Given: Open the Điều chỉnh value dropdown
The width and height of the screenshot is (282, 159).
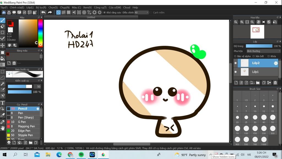Looking at the screenshot, I should [141, 12].
